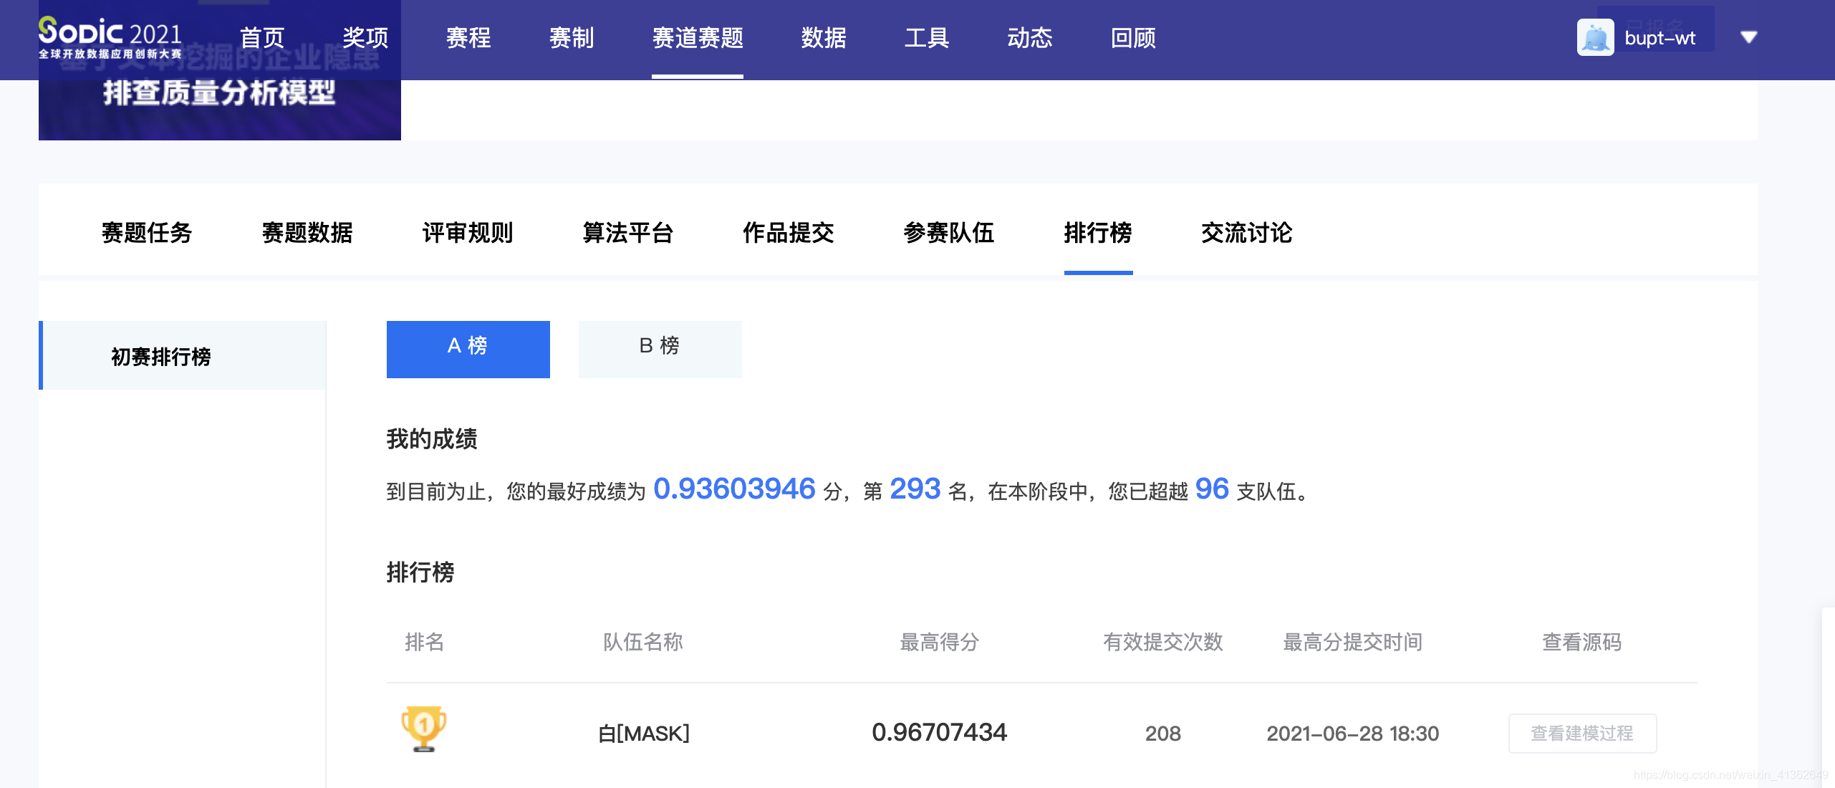
Task: Go to the 赛程 menu item
Action: coord(468,37)
